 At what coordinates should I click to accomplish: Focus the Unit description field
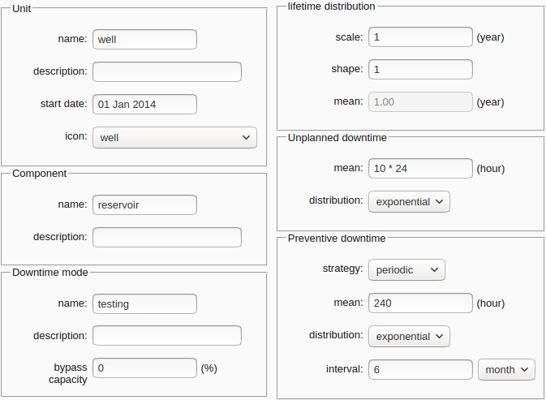click(x=166, y=71)
